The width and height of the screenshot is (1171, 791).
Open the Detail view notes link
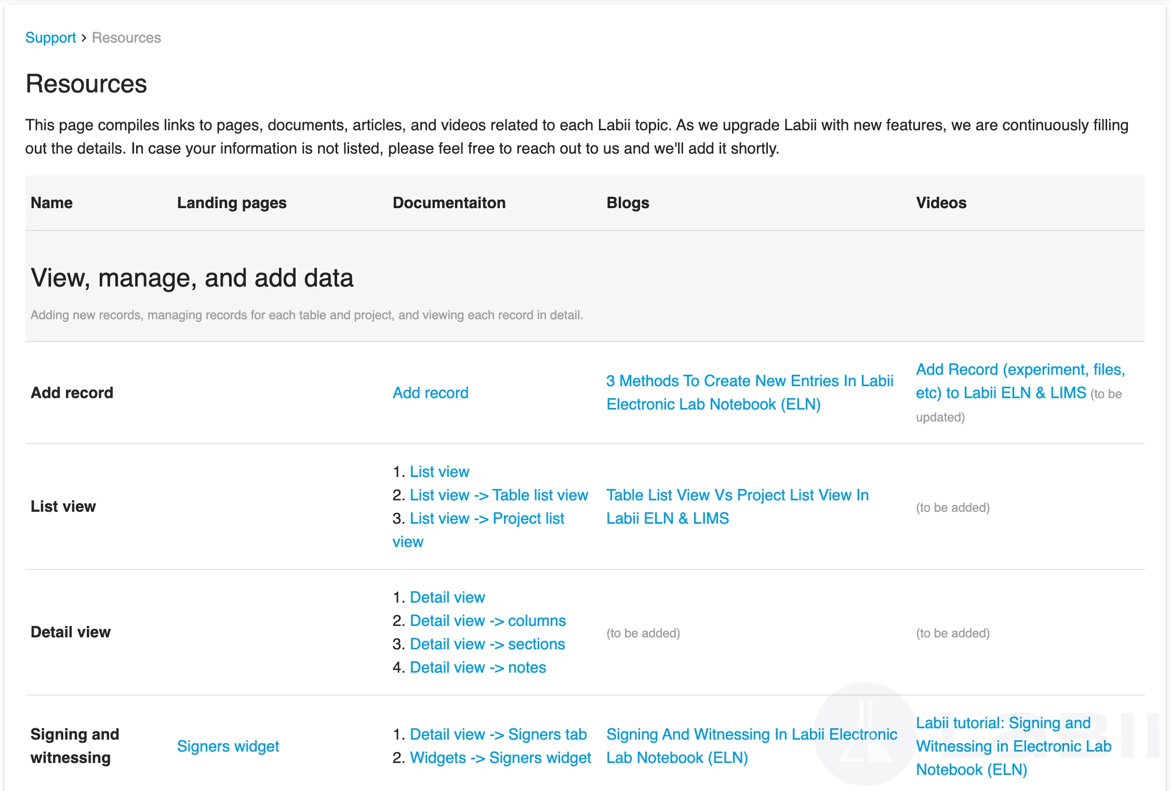(x=477, y=667)
